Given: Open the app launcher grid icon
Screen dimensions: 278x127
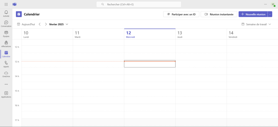Looking at the screenshot, I should (6, 4).
